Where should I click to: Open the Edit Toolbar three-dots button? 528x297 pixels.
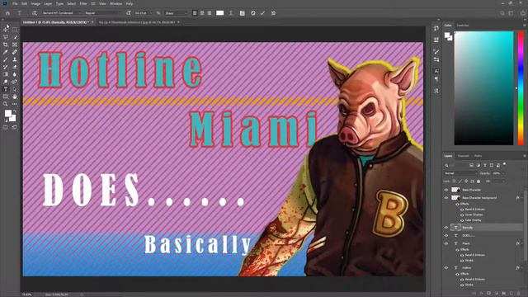[x=15, y=104]
